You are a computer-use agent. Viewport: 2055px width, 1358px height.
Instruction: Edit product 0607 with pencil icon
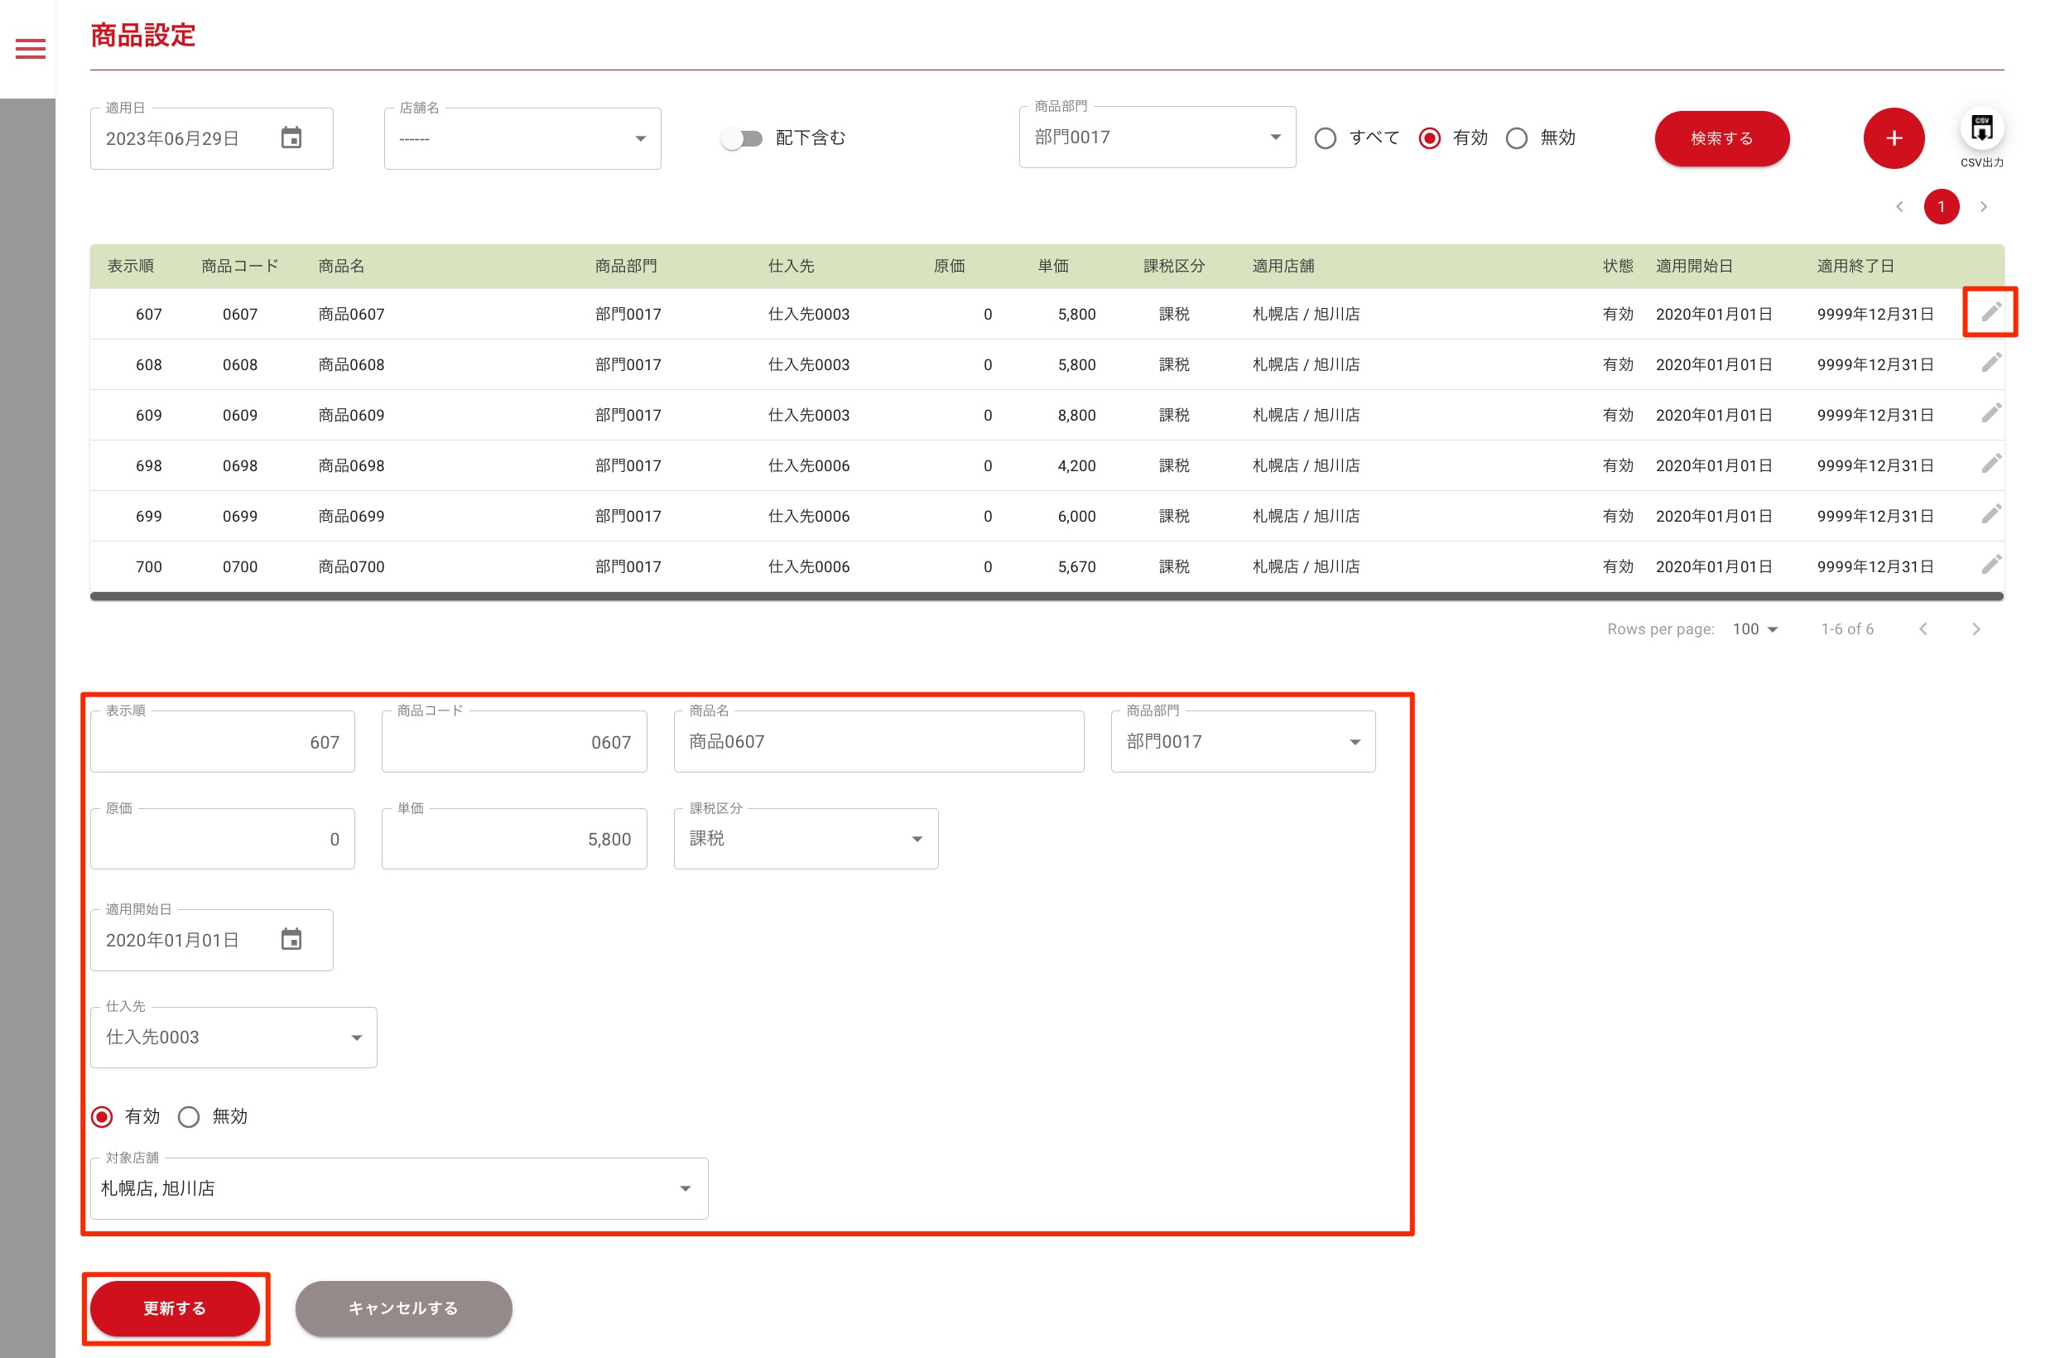[1990, 312]
